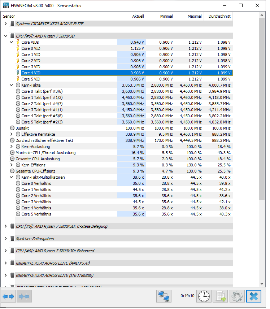The height and width of the screenshot is (309, 270).
Task: Click the scrollbar up arrow
Action: pos(262,16)
